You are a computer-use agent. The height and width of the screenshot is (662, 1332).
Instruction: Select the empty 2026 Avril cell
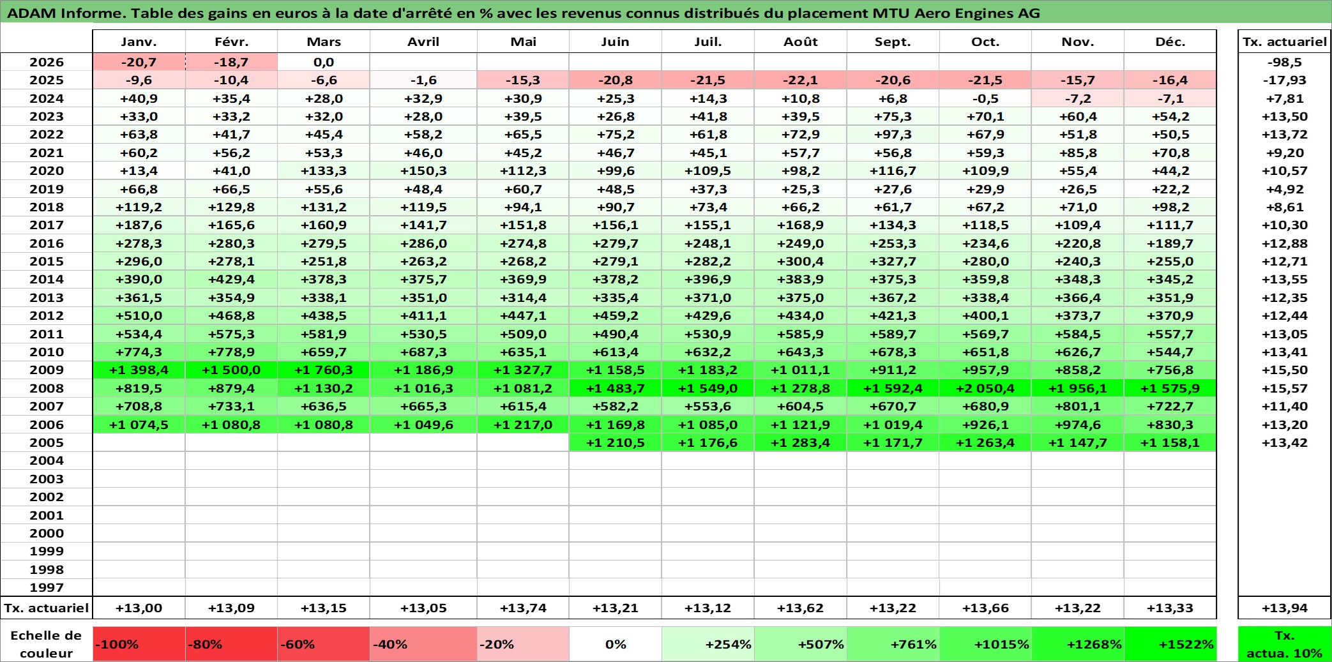pos(423,62)
